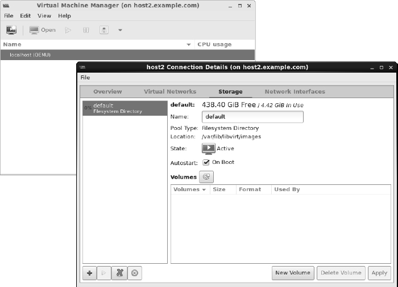
Task: Open the selected virtual machine console
Action: tap(42, 30)
